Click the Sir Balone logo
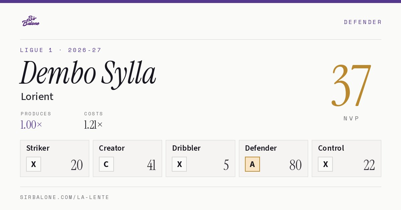Screen dimensions: 401x210 point(31,21)
